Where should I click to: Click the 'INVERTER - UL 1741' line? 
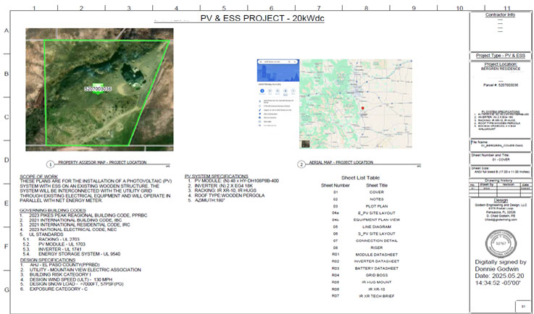59,249
